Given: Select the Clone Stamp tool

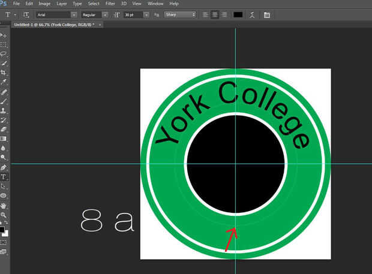Looking at the screenshot, I should coord(4,110).
